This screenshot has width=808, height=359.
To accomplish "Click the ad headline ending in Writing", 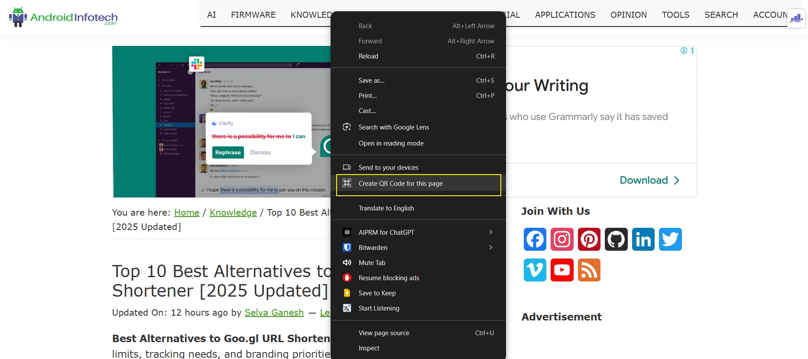I will tap(547, 85).
